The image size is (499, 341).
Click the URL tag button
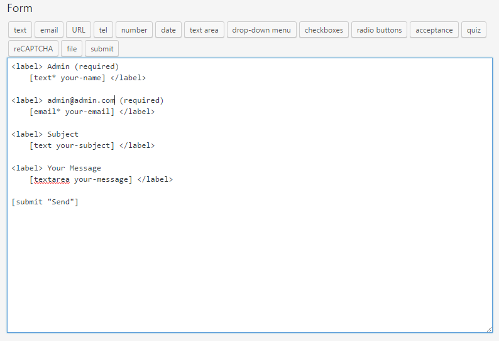pos(79,30)
